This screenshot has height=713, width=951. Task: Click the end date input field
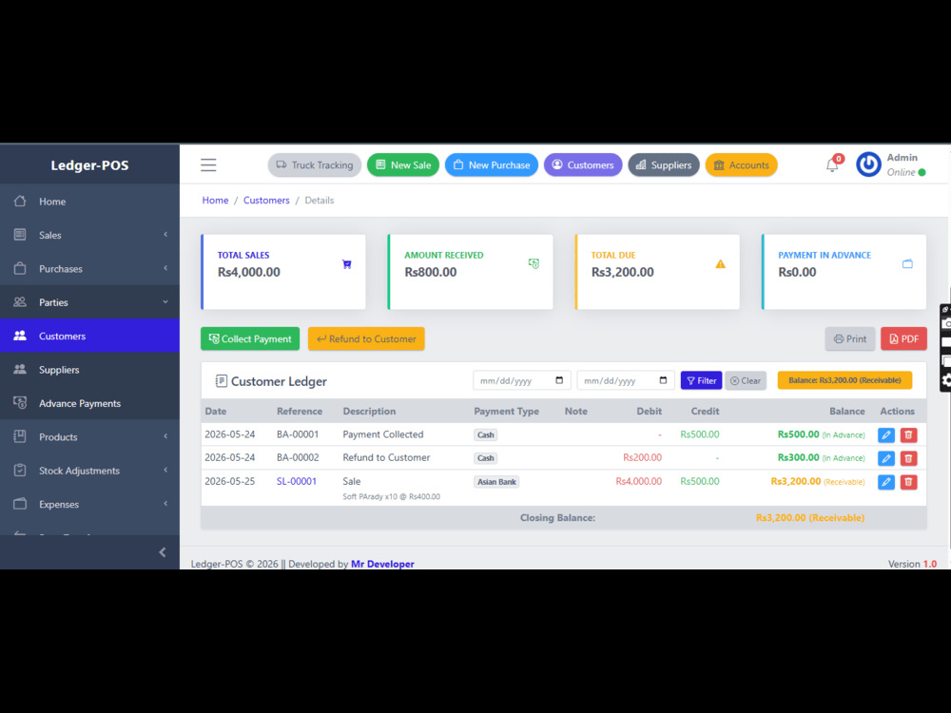[x=626, y=380]
